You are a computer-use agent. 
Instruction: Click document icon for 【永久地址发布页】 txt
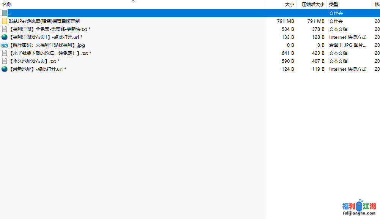click(5, 61)
